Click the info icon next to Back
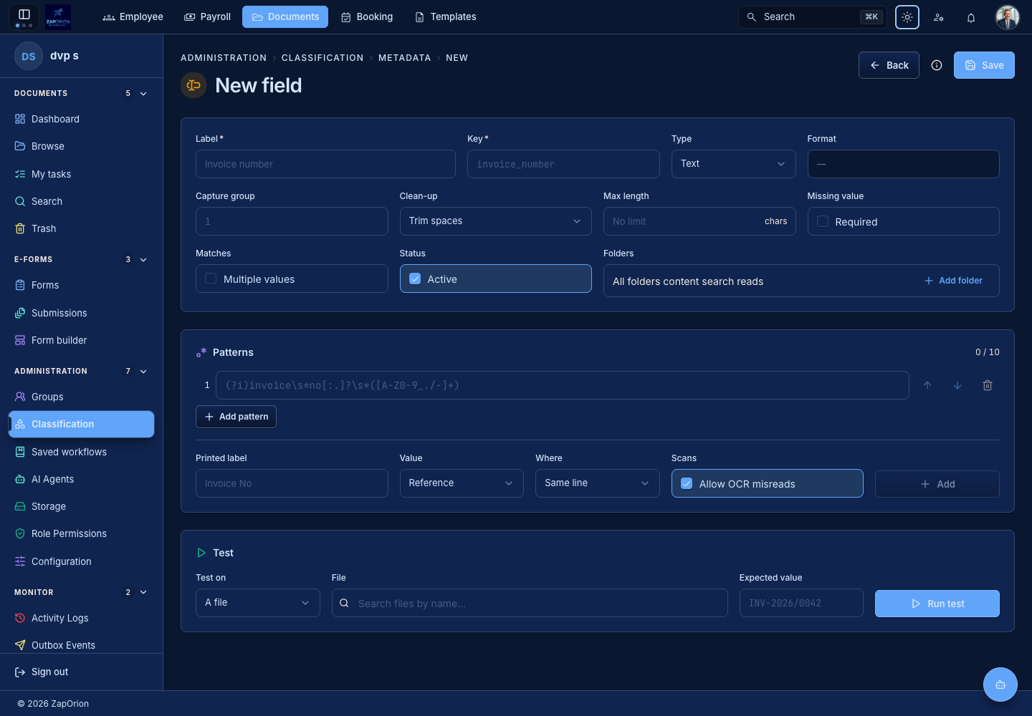This screenshot has width=1032, height=716. 937,65
